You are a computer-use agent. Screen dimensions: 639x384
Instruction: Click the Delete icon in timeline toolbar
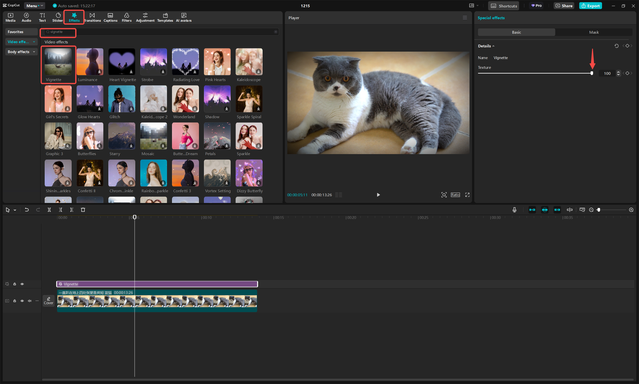(83, 209)
